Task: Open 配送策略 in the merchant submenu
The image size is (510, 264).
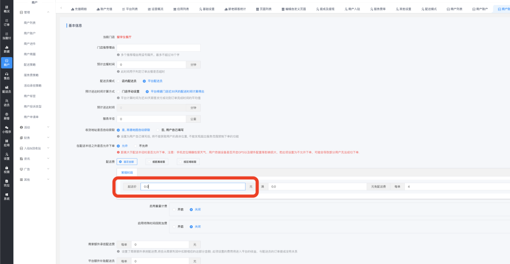Action: tap(30, 65)
